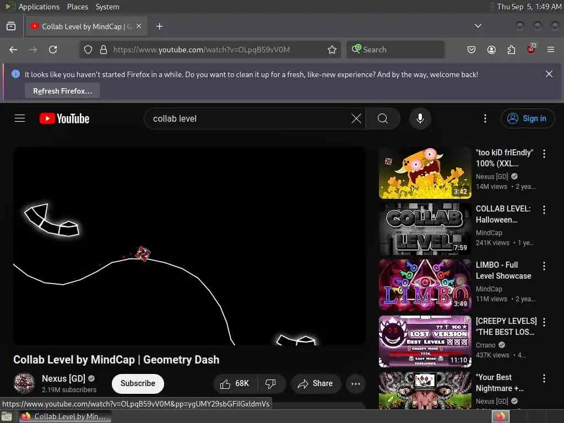Open the Firefox application hamburger menu
This screenshot has height=423, width=564.
(551, 50)
